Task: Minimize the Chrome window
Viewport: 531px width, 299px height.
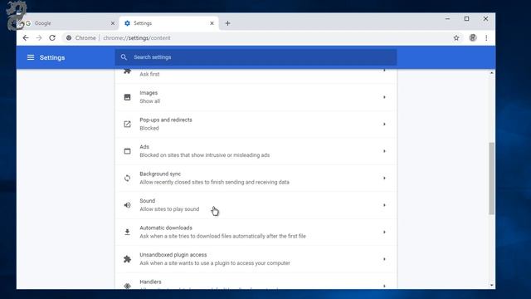Action: [x=447, y=19]
